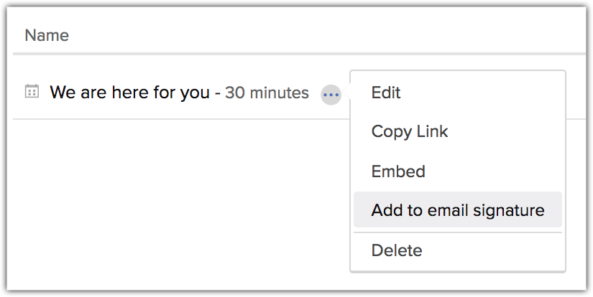Edit the "We are here for you" meeting
This screenshot has height=297, width=593.
tap(386, 93)
